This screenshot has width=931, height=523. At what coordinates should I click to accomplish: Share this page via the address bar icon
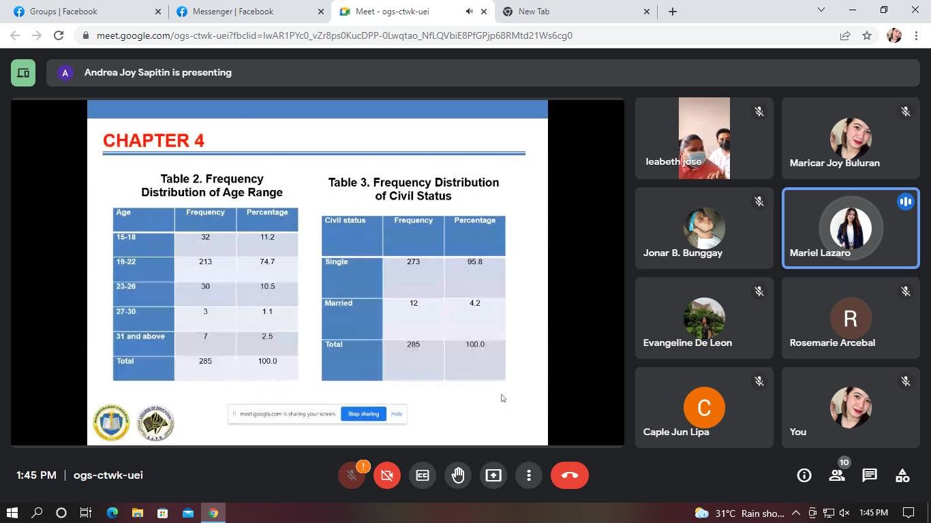pos(845,35)
